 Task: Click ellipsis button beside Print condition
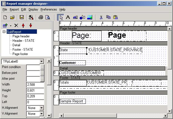pos(42,67)
